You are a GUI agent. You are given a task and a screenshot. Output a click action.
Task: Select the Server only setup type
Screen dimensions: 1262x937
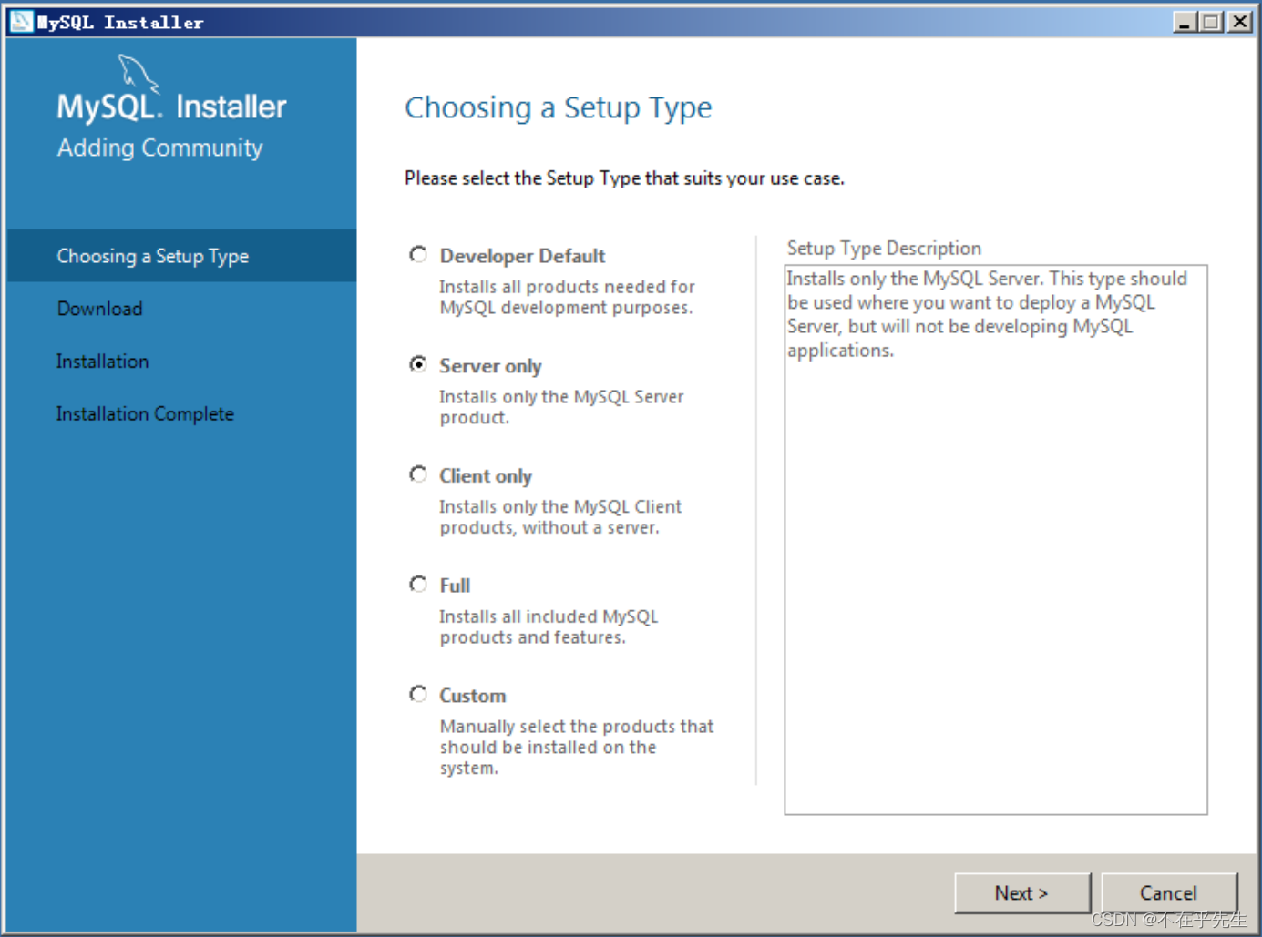tap(418, 364)
